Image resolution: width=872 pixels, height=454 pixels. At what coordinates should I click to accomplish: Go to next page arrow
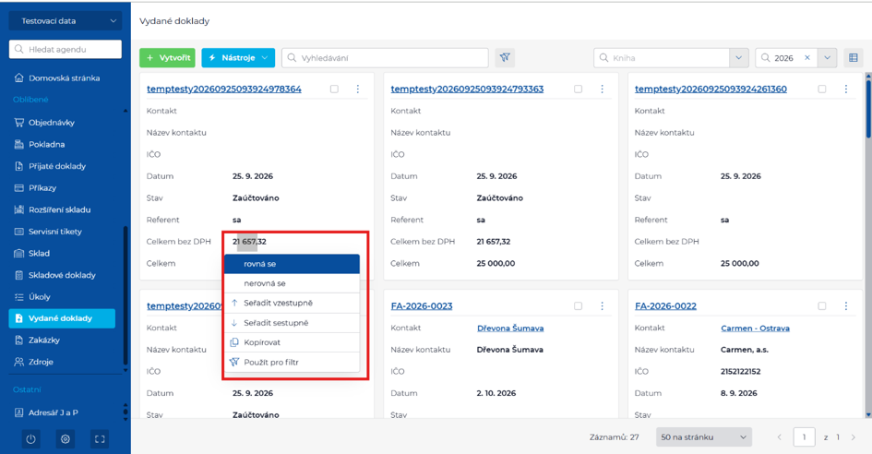(x=854, y=437)
